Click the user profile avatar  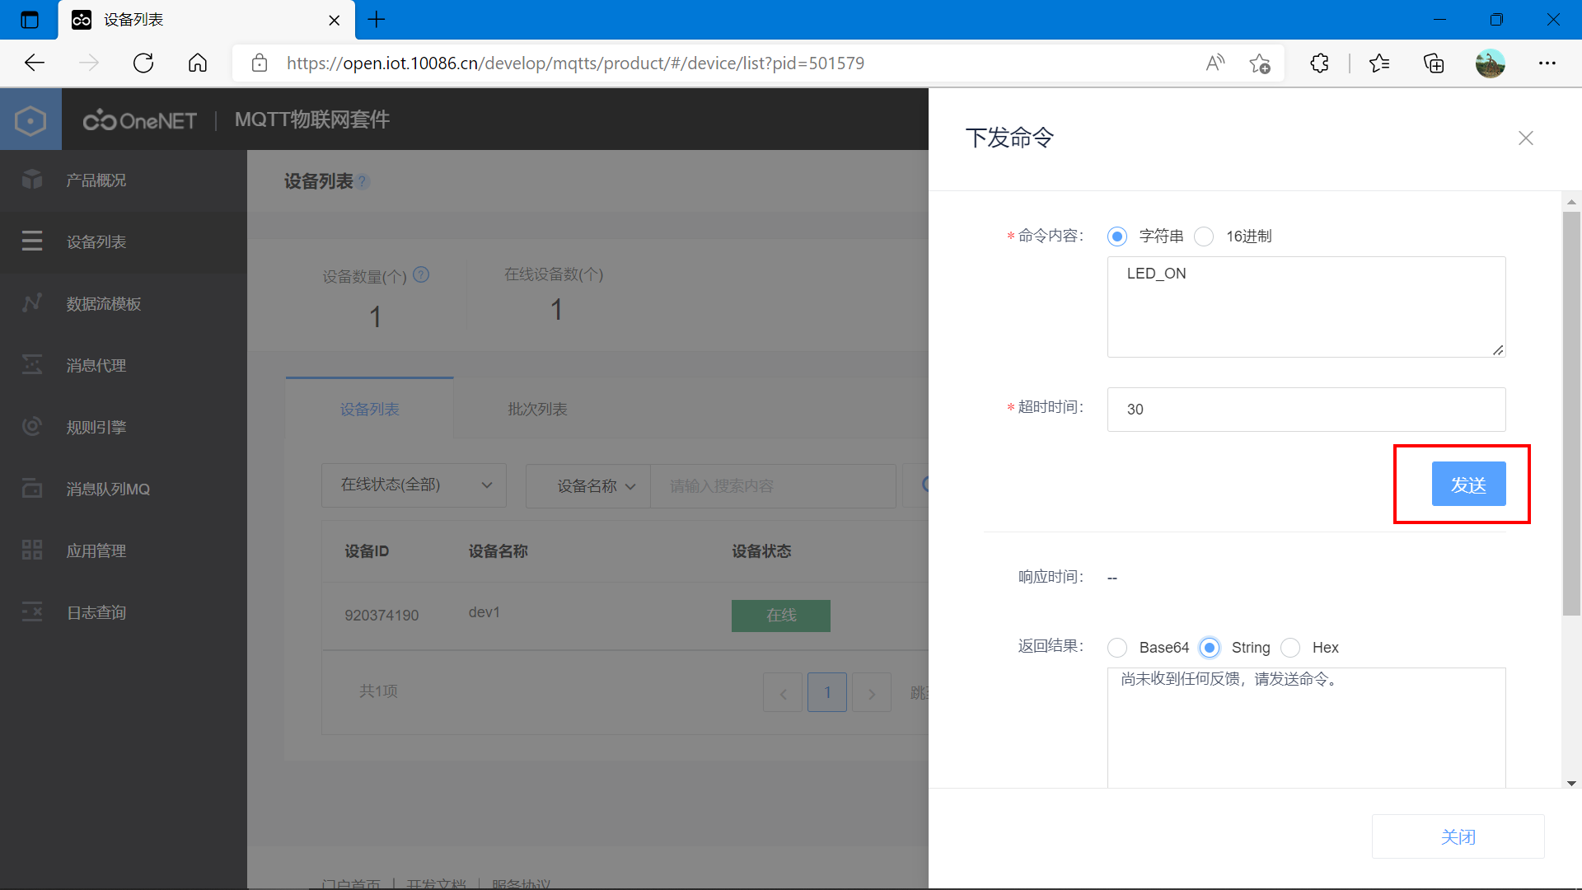[1490, 63]
